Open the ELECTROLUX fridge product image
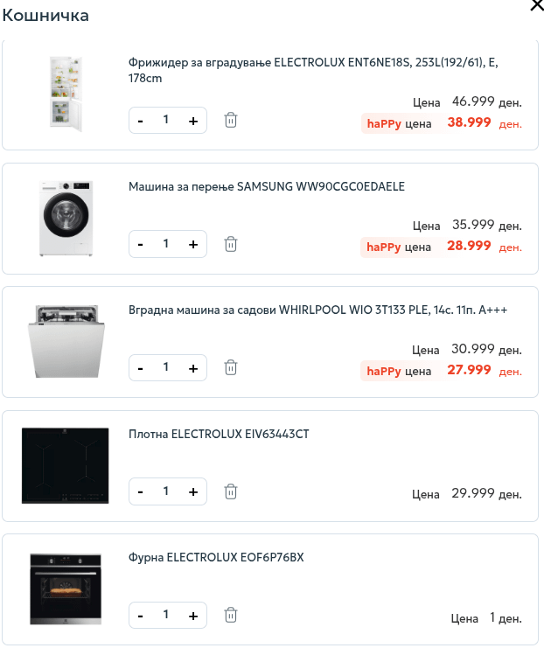The image size is (544, 662). pyautogui.click(x=66, y=94)
